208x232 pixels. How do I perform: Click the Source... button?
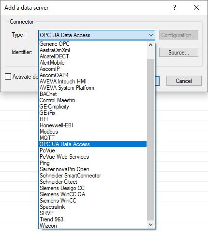point(178,53)
